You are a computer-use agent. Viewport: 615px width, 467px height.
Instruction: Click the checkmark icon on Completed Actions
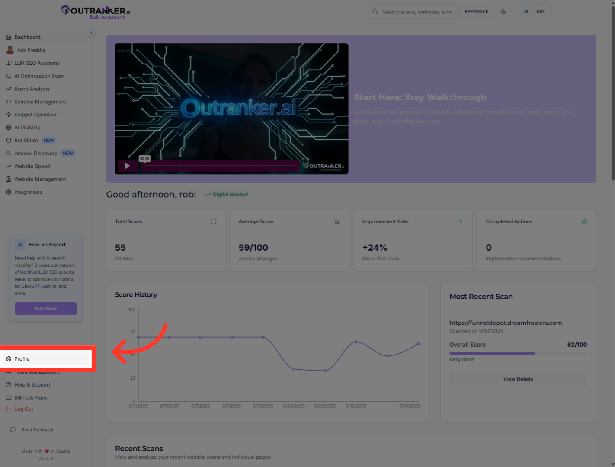[x=584, y=221]
